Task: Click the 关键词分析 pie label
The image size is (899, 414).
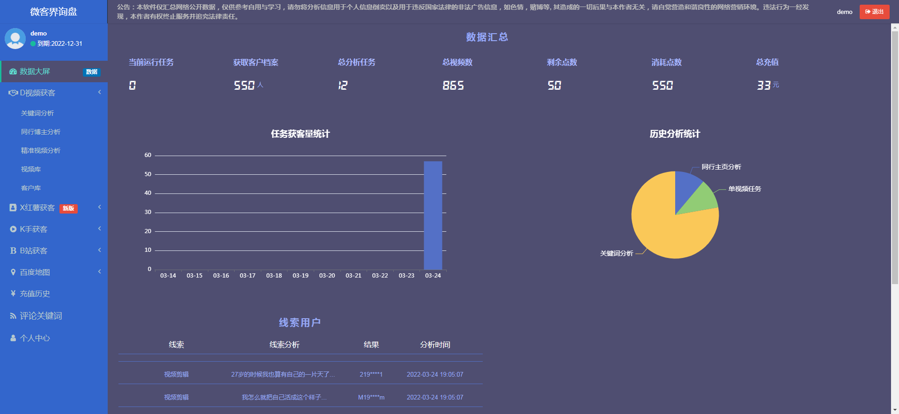Action: pyautogui.click(x=617, y=253)
